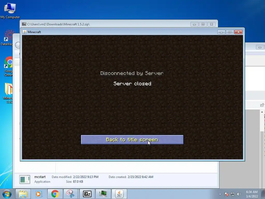The image size is (265, 199).
Task: Open the clock showing 6:34 AM
Action: pyautogui.click(x=252, y=194)
